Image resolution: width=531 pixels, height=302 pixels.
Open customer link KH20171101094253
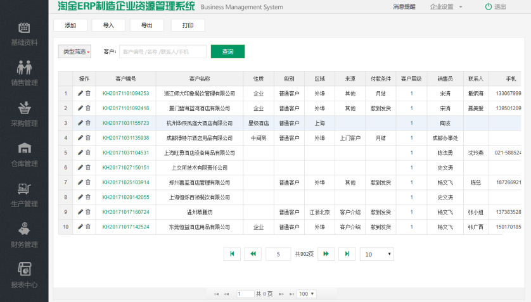125,93
